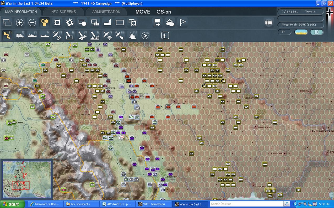This screenshot has height=208, width=334.
Task: Select the rail repair mode F2 icon
Action: 20,35
